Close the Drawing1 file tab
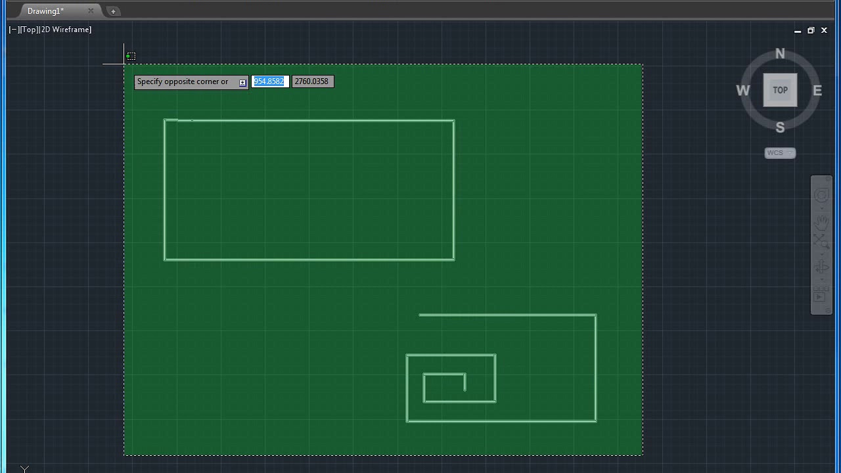Image resolution: width=841 pixels, height=473 pixels. point(91,11)
